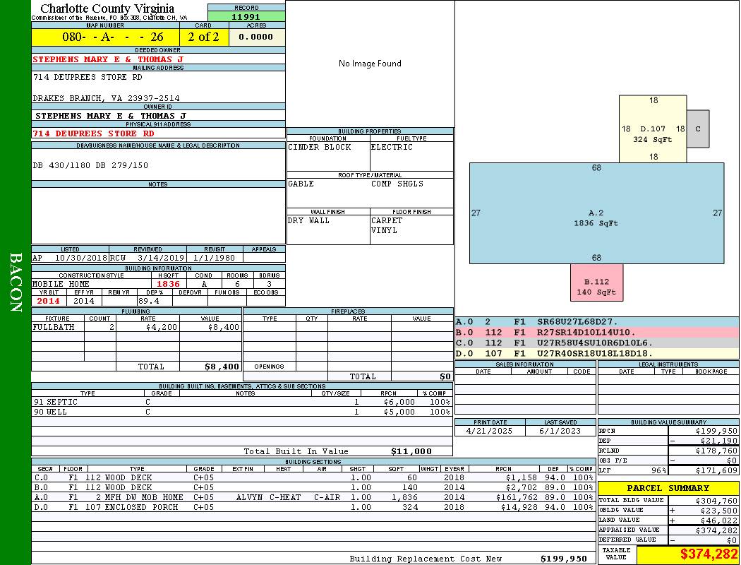This screenshot has width=741, height=565.
Task: Select deeded owner name Stephens Mary E
Action: [107, 59]
